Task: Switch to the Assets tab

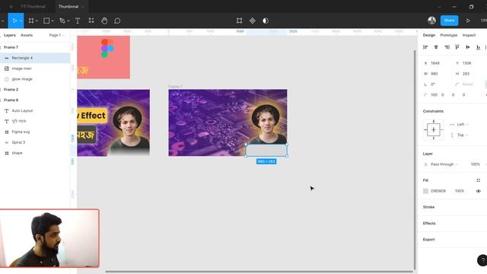Action: [27, 35]
